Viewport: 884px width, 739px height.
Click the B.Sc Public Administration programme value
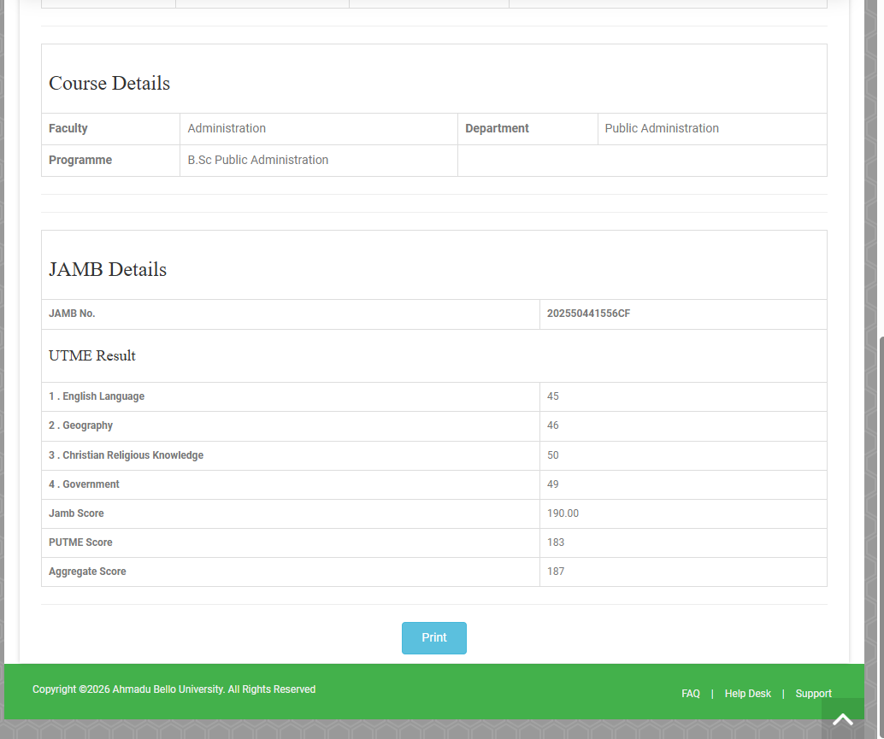coord(257,160)
